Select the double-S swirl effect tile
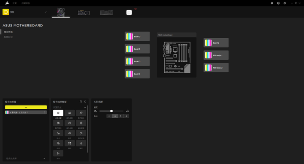This screenshot has width=304, height=164. pyautogui.click(x=58, y=123)
